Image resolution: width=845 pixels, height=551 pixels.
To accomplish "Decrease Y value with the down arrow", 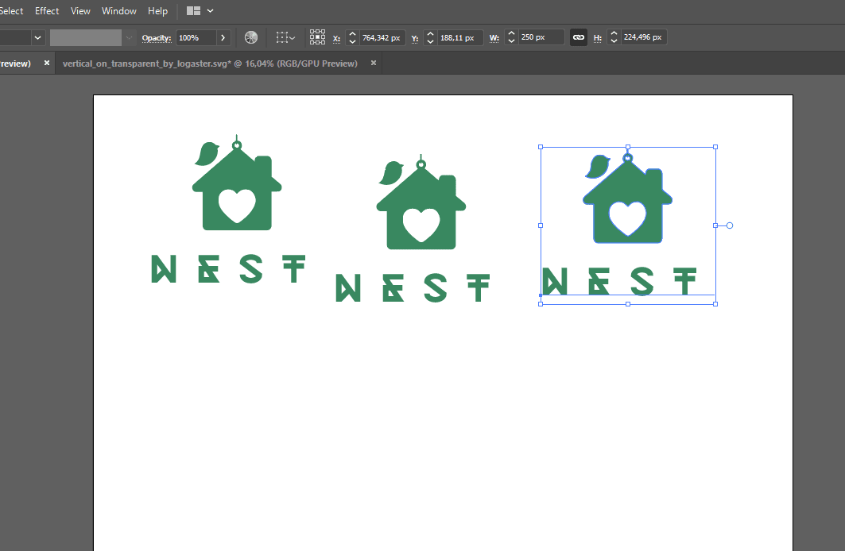I will tap(430, 41).
